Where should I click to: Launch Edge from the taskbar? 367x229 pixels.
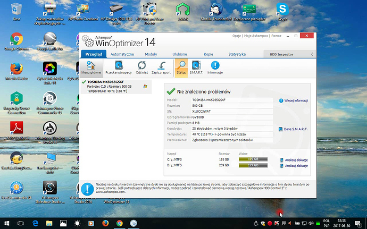click(x=35, y=223)
